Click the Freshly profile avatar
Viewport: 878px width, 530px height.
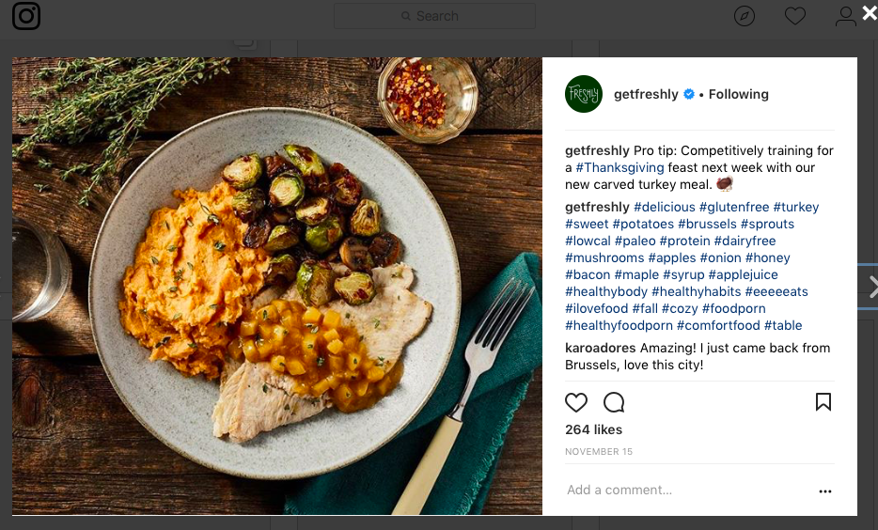(584, 94)
